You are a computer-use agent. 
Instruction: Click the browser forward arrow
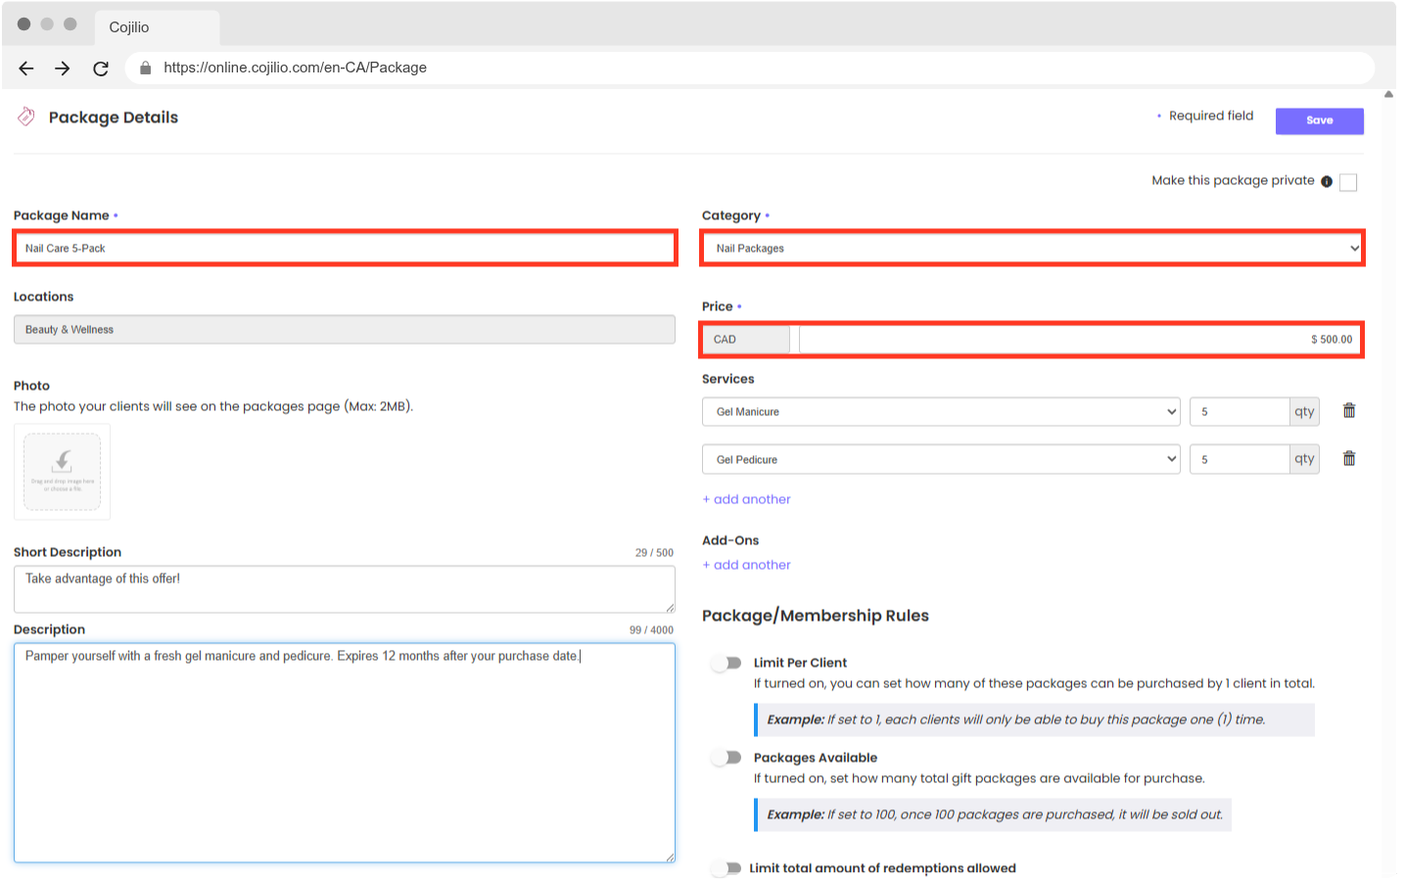tap(63, 68)
